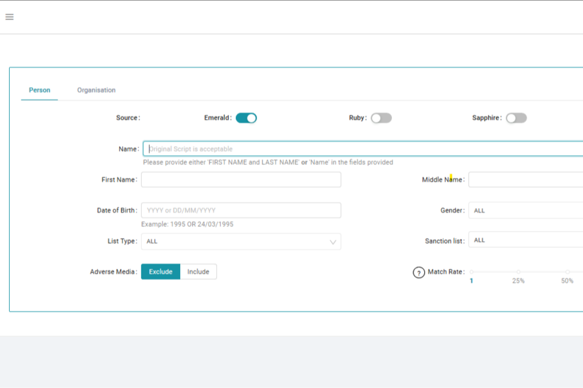Select the Person tab
The width and height of the screenshot is (583, 388).
[x=39, y=90]
